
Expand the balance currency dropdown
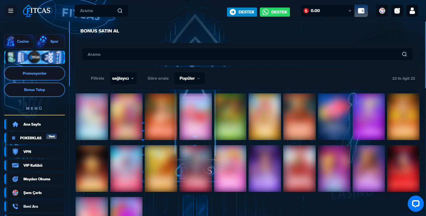[350, 11]
